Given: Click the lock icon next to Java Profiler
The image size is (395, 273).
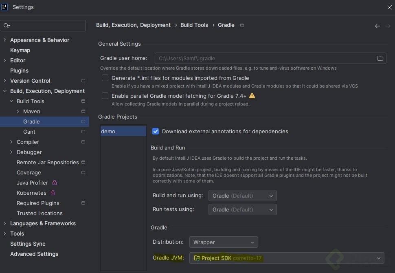Looking at the screenshot, I should pos(55,183).
